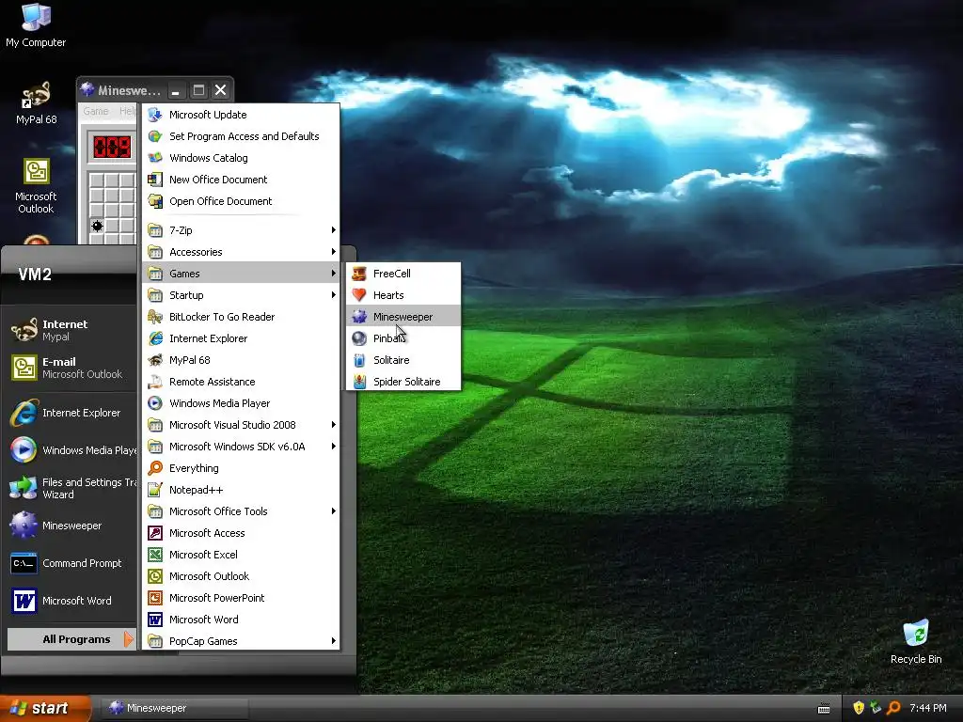Launch Microsoft Excel

pos(241,555)
